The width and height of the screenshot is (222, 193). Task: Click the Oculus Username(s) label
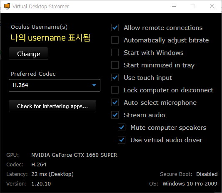click(39, 27)
